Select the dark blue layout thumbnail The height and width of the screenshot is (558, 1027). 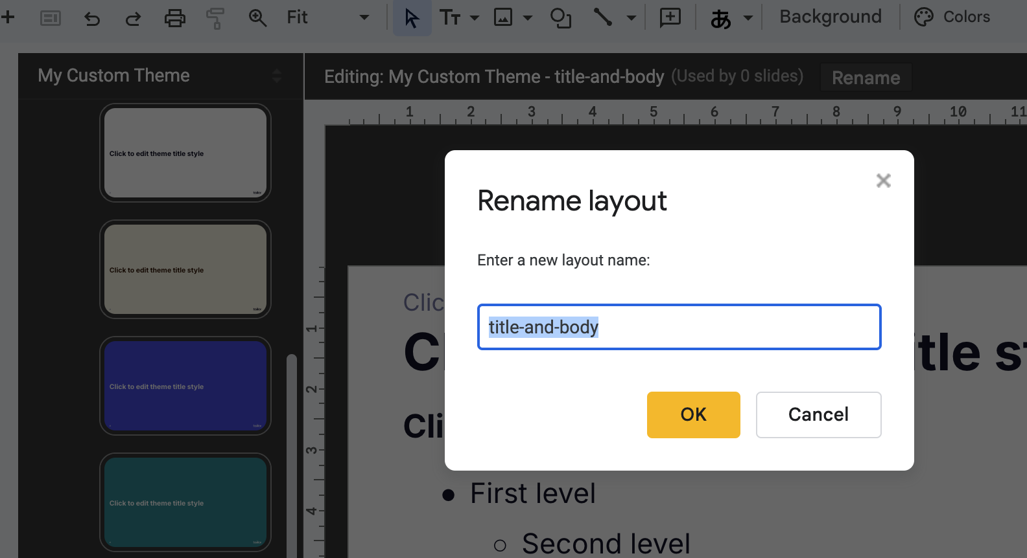coord(185,386)
